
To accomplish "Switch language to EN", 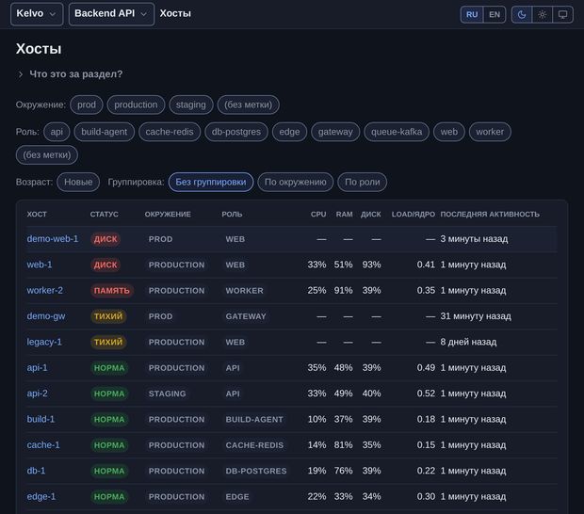I will pos(495,14).
